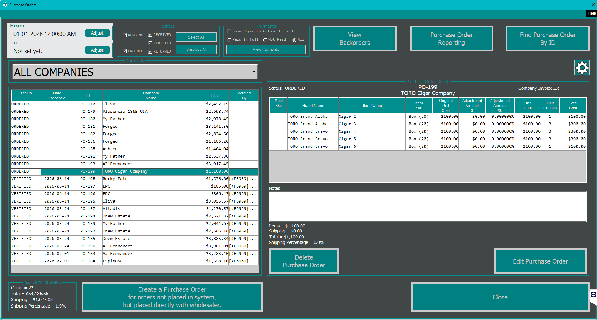Toggle the VERIFIED status checkbox
The width and height of the screenshot is (597, 320).
pos(150,43)
